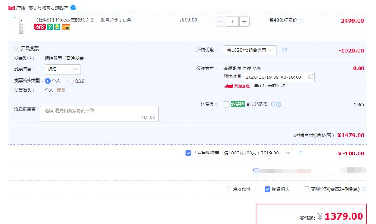Click the green 运费险 label badge
The image size is (376, 224).
tap(238, 104)
